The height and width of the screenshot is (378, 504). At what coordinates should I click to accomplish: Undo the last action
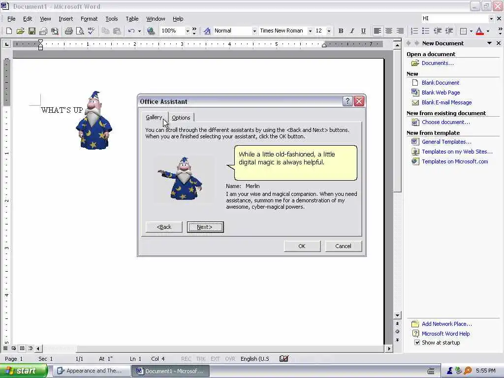131,31
